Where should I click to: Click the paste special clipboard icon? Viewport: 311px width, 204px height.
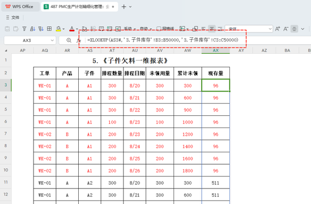coord(16,29)
